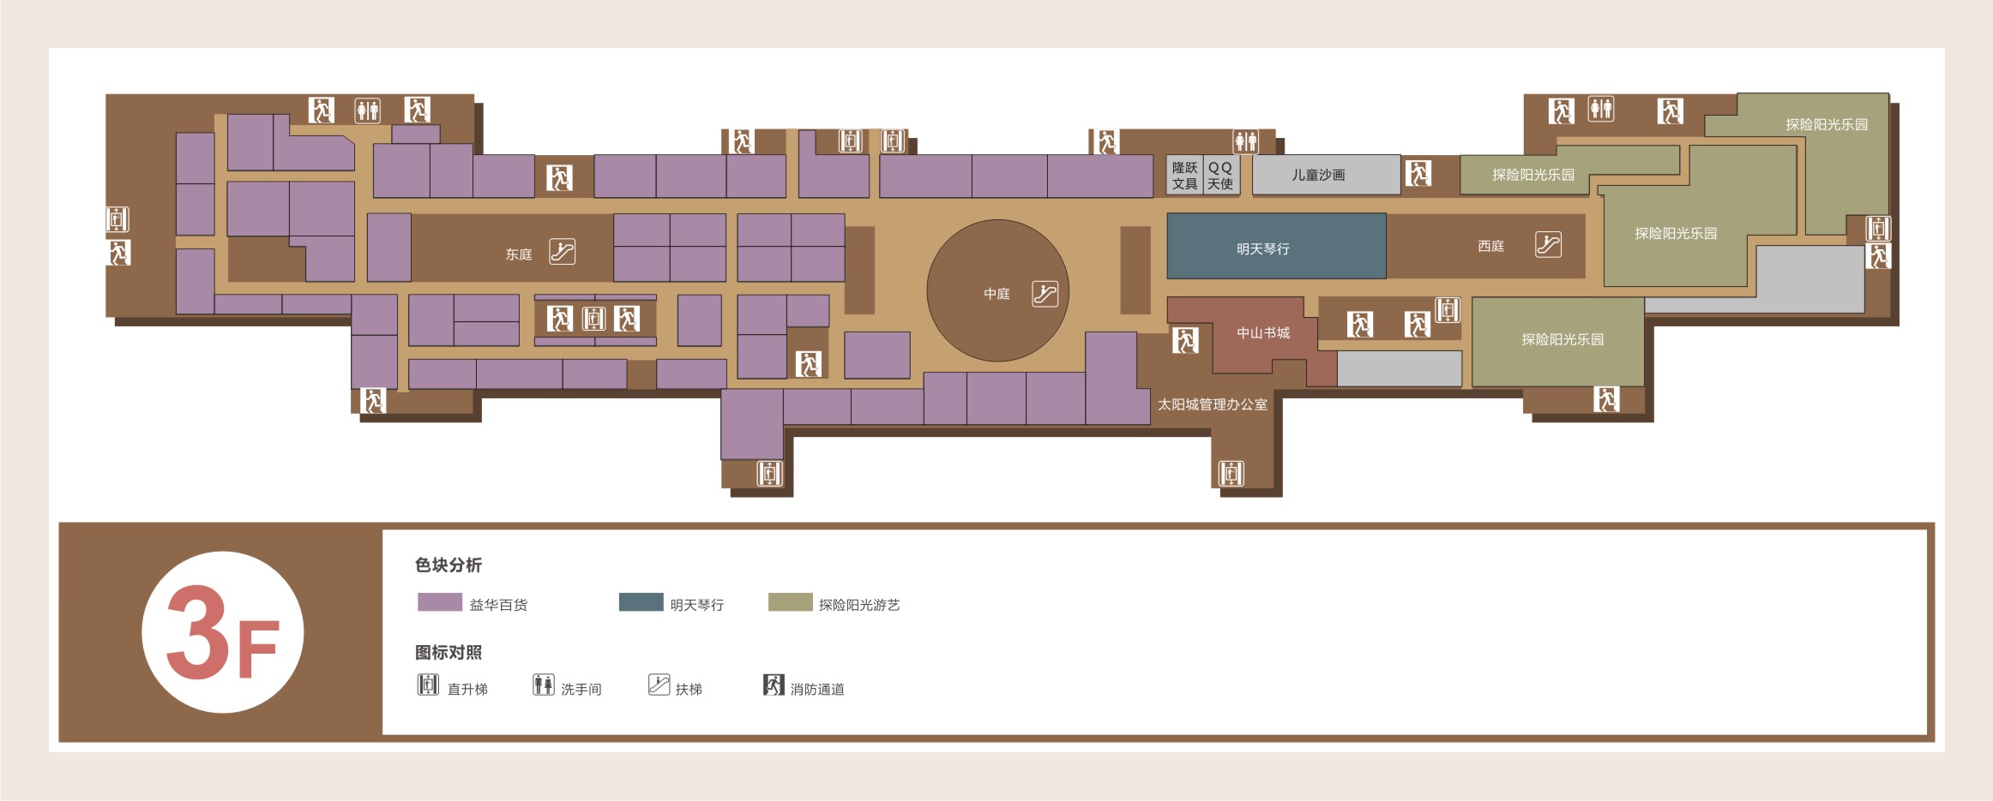
Task: Click the 扶梯 legend icon
Action: pyautogui.click(x=659, y=684)
